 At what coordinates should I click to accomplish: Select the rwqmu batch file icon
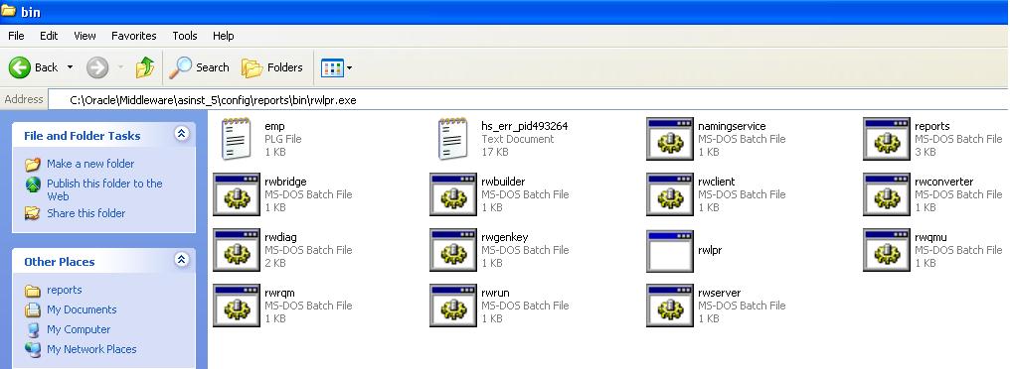pos(887,250)
